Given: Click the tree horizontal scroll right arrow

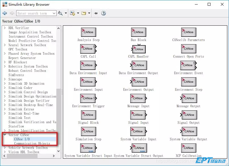Looking at the screenshot, I should point(53,156).
